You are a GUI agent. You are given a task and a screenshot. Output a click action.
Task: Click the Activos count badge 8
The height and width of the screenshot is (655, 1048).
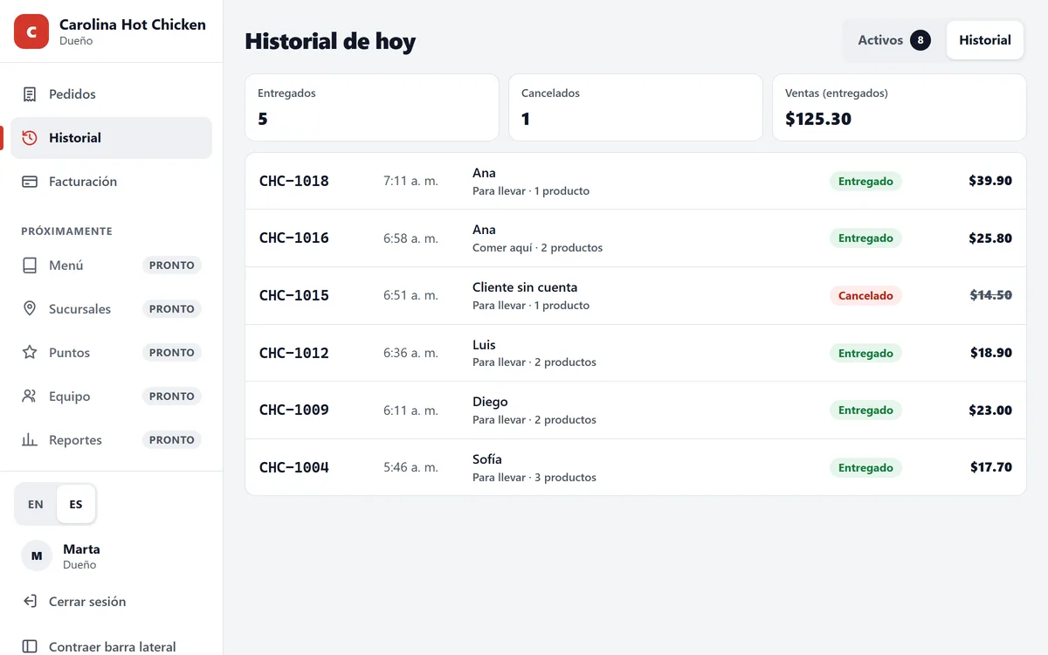(x=920, y=40)
